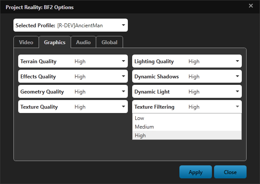The height and width of the screenshot is (184, 260).
Task: Collapse the Texture Filtering dropdown
Action: coord(187,107)
